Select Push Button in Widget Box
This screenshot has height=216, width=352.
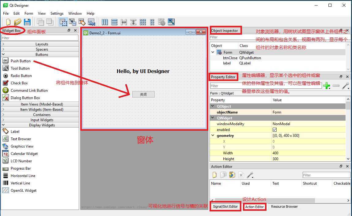[21, 61]
